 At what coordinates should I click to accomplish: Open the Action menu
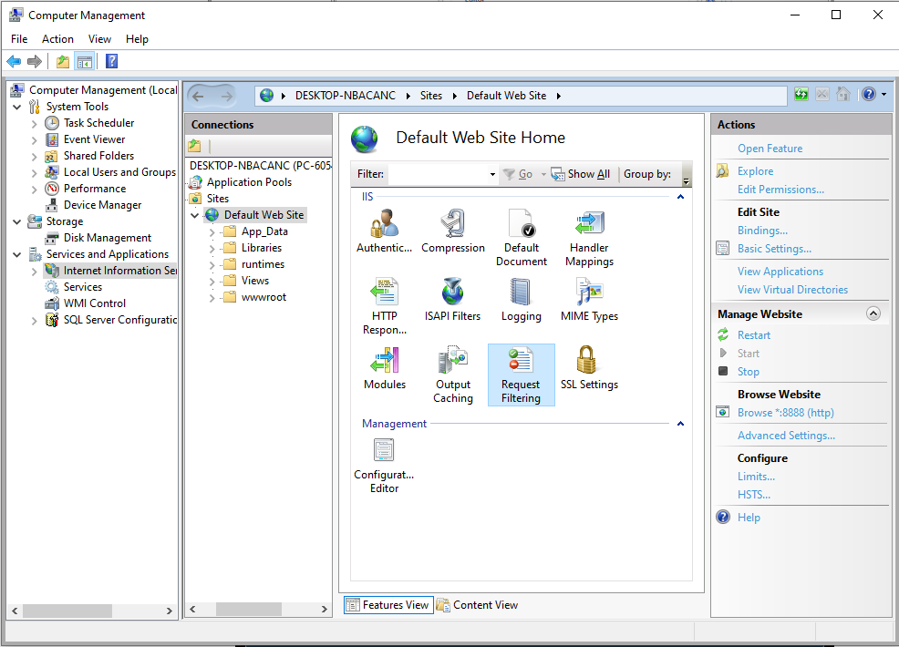click(x=58, y=39)
